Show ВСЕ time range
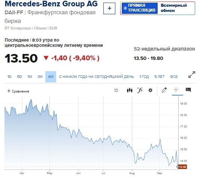This screenshot has width=197, height=178. 174,77
